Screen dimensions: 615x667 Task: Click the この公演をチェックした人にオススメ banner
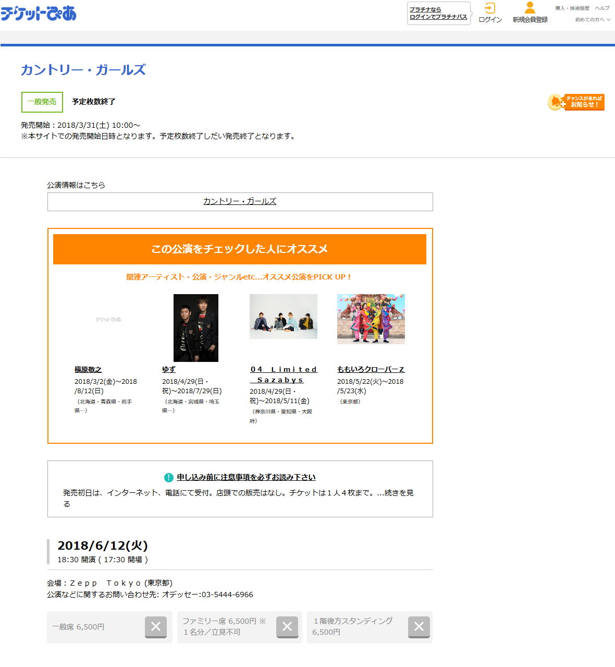(240, 249)
